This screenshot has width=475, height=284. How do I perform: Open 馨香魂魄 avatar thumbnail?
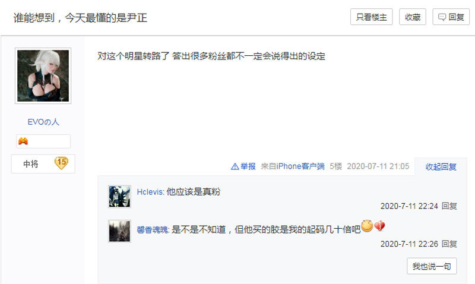120,231
